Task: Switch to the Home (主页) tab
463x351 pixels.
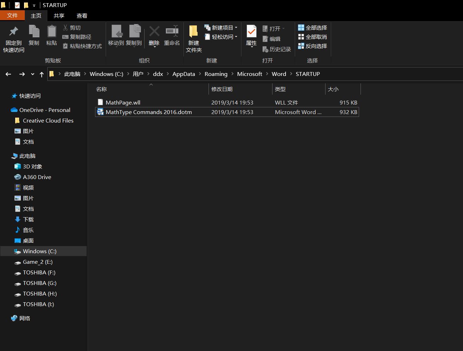Action: pos(36,16)
